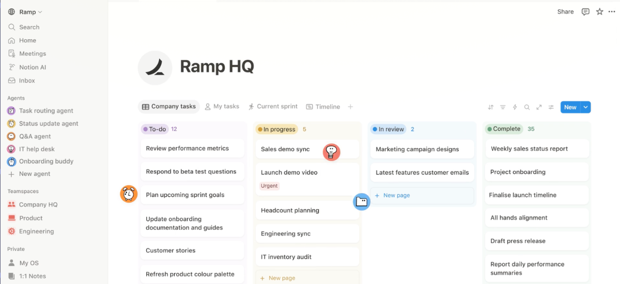Screen dimensions: 620x284
Task: Click the To-do status column header
Action: pyautogui.click(x=154, y=129)
